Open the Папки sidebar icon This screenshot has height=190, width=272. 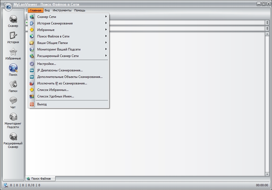pyautogui.click(x=13, y=84)
